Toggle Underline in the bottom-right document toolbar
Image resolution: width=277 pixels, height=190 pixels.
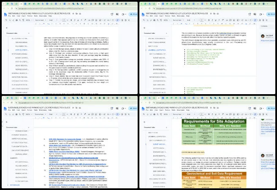(x=216, y=114)
